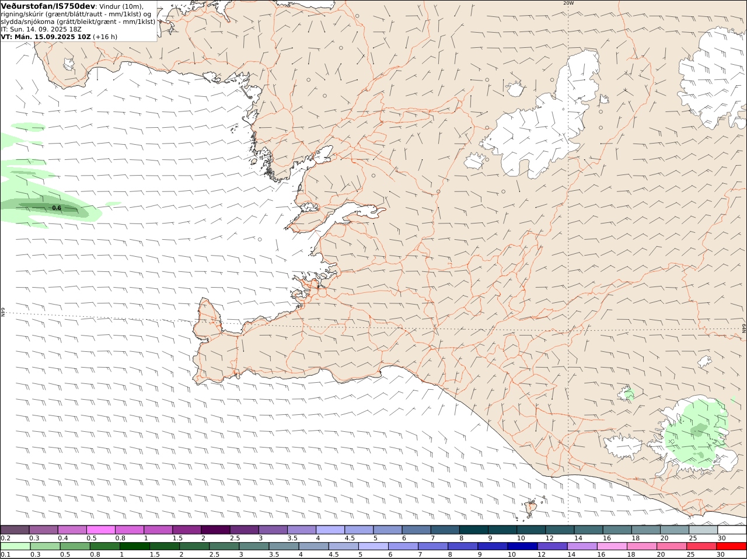Pick lower legend darkest green swatch 1 to 1.5
The image size is (747, 559).
tap(134, 546)
